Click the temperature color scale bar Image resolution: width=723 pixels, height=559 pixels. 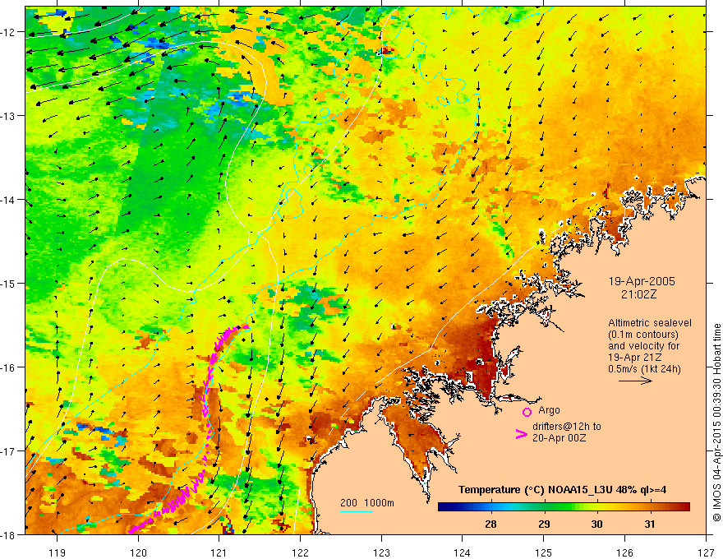coord(564,507)
